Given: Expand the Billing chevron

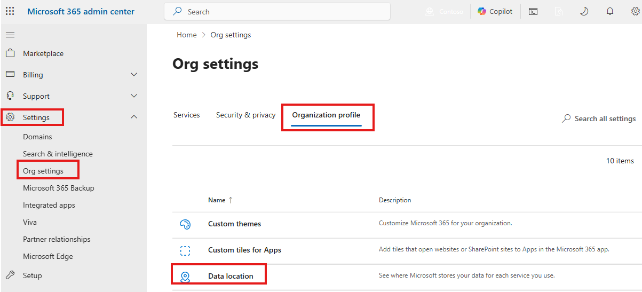Looking at the screenshot, I should pos(134,75).
